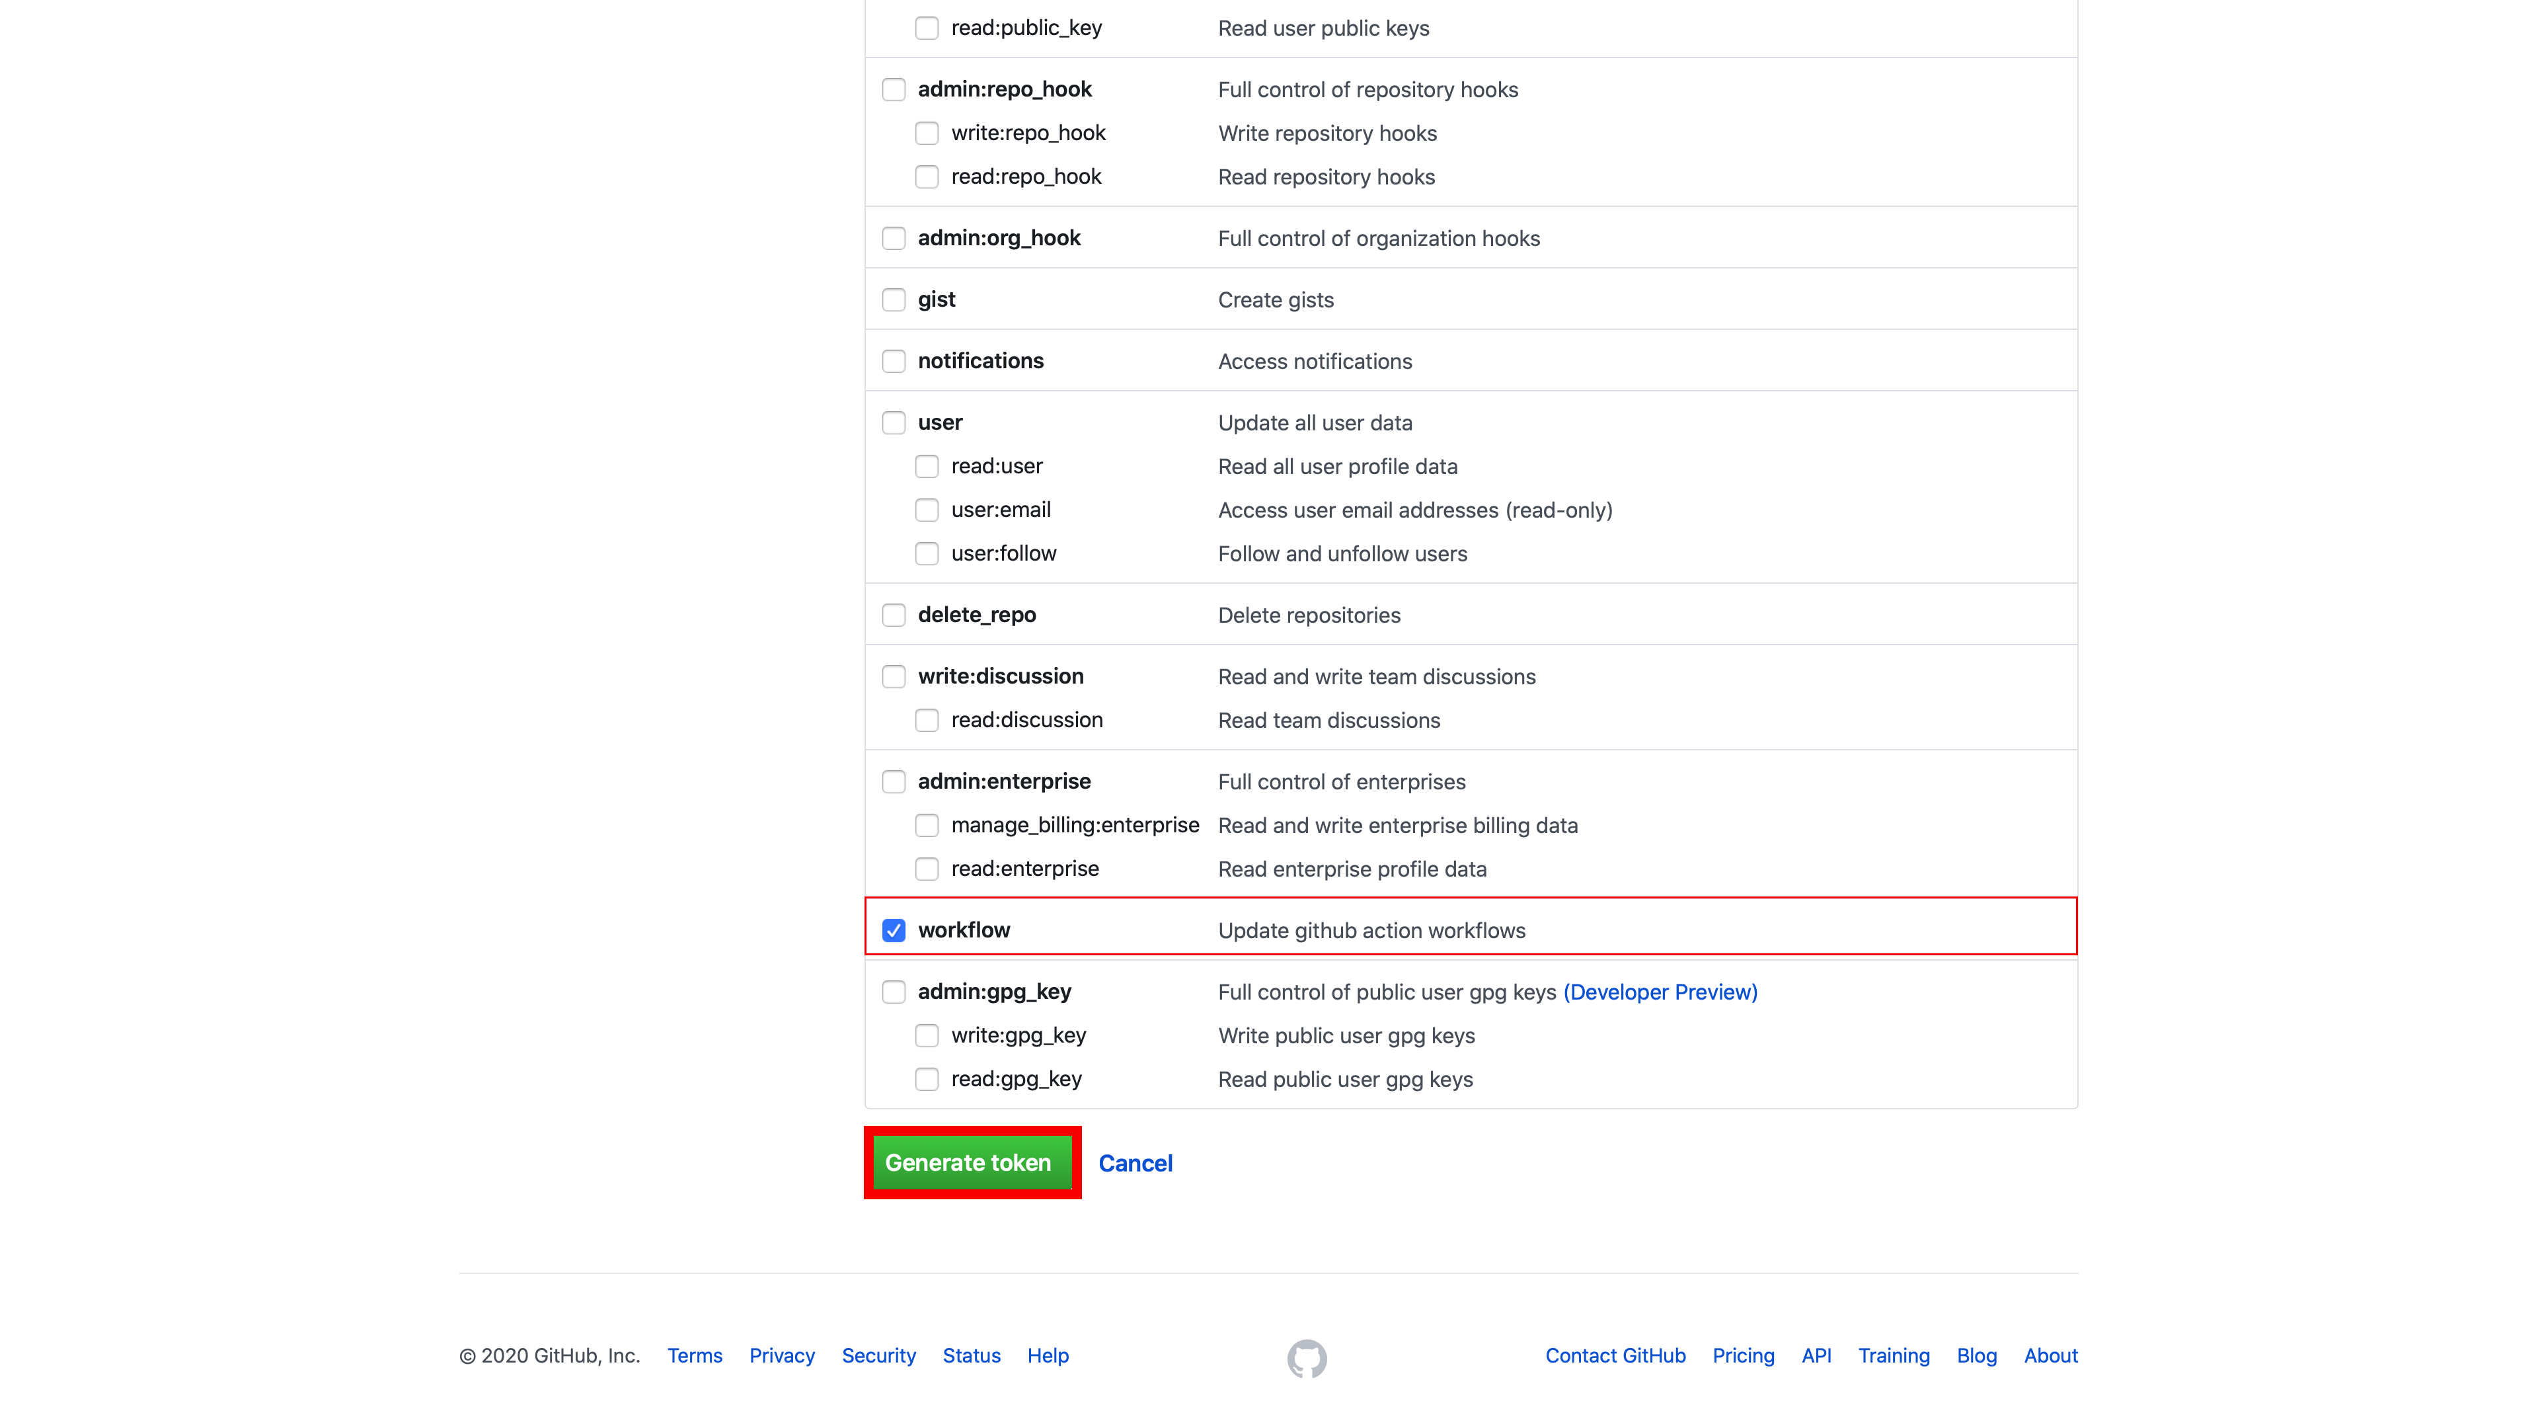Check the admin:gpg_key scope
The height and width of the screenshot is (1428, 2538).
tap(894, 992)
